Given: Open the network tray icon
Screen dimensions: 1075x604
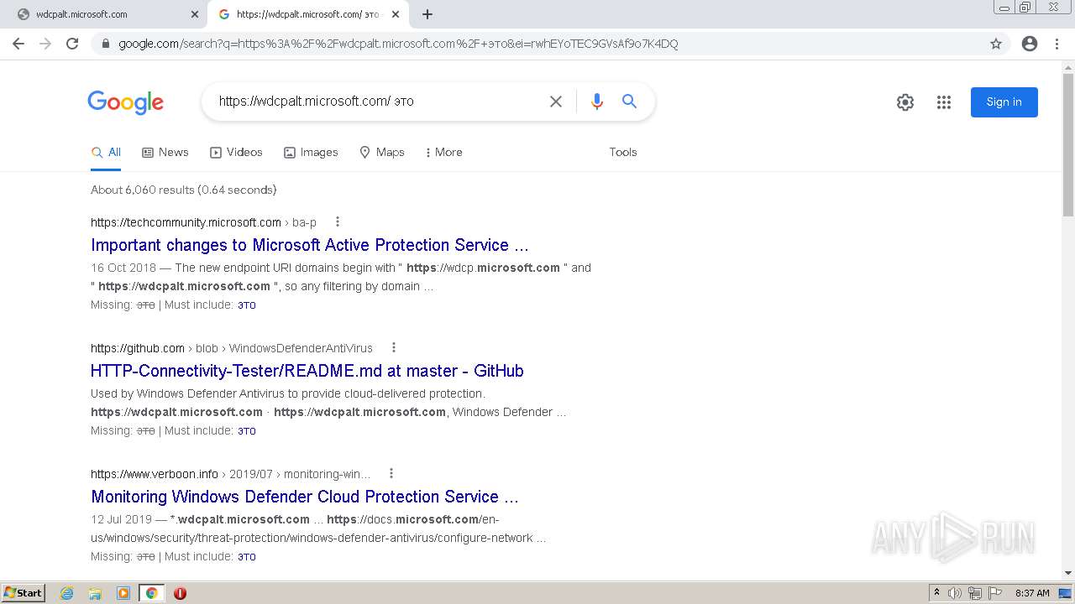Looking at the screenshot, I should point(975,593).
